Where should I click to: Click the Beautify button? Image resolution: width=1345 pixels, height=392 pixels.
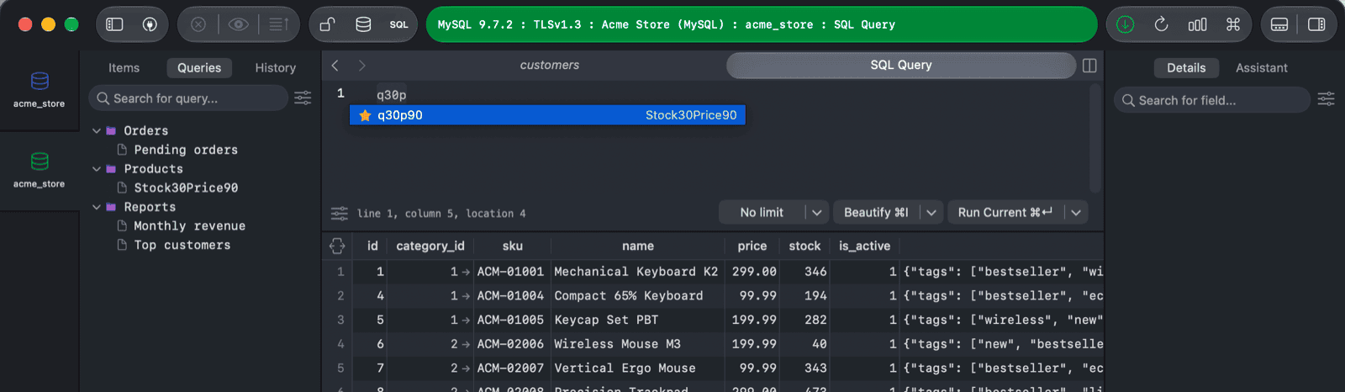point(876,213)
